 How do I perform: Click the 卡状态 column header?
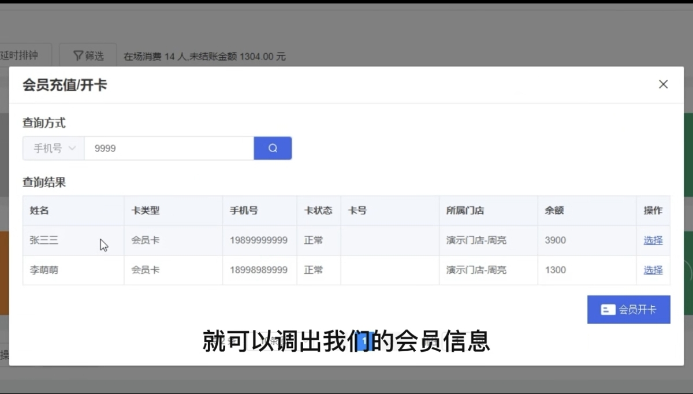[x=318, y=210]
